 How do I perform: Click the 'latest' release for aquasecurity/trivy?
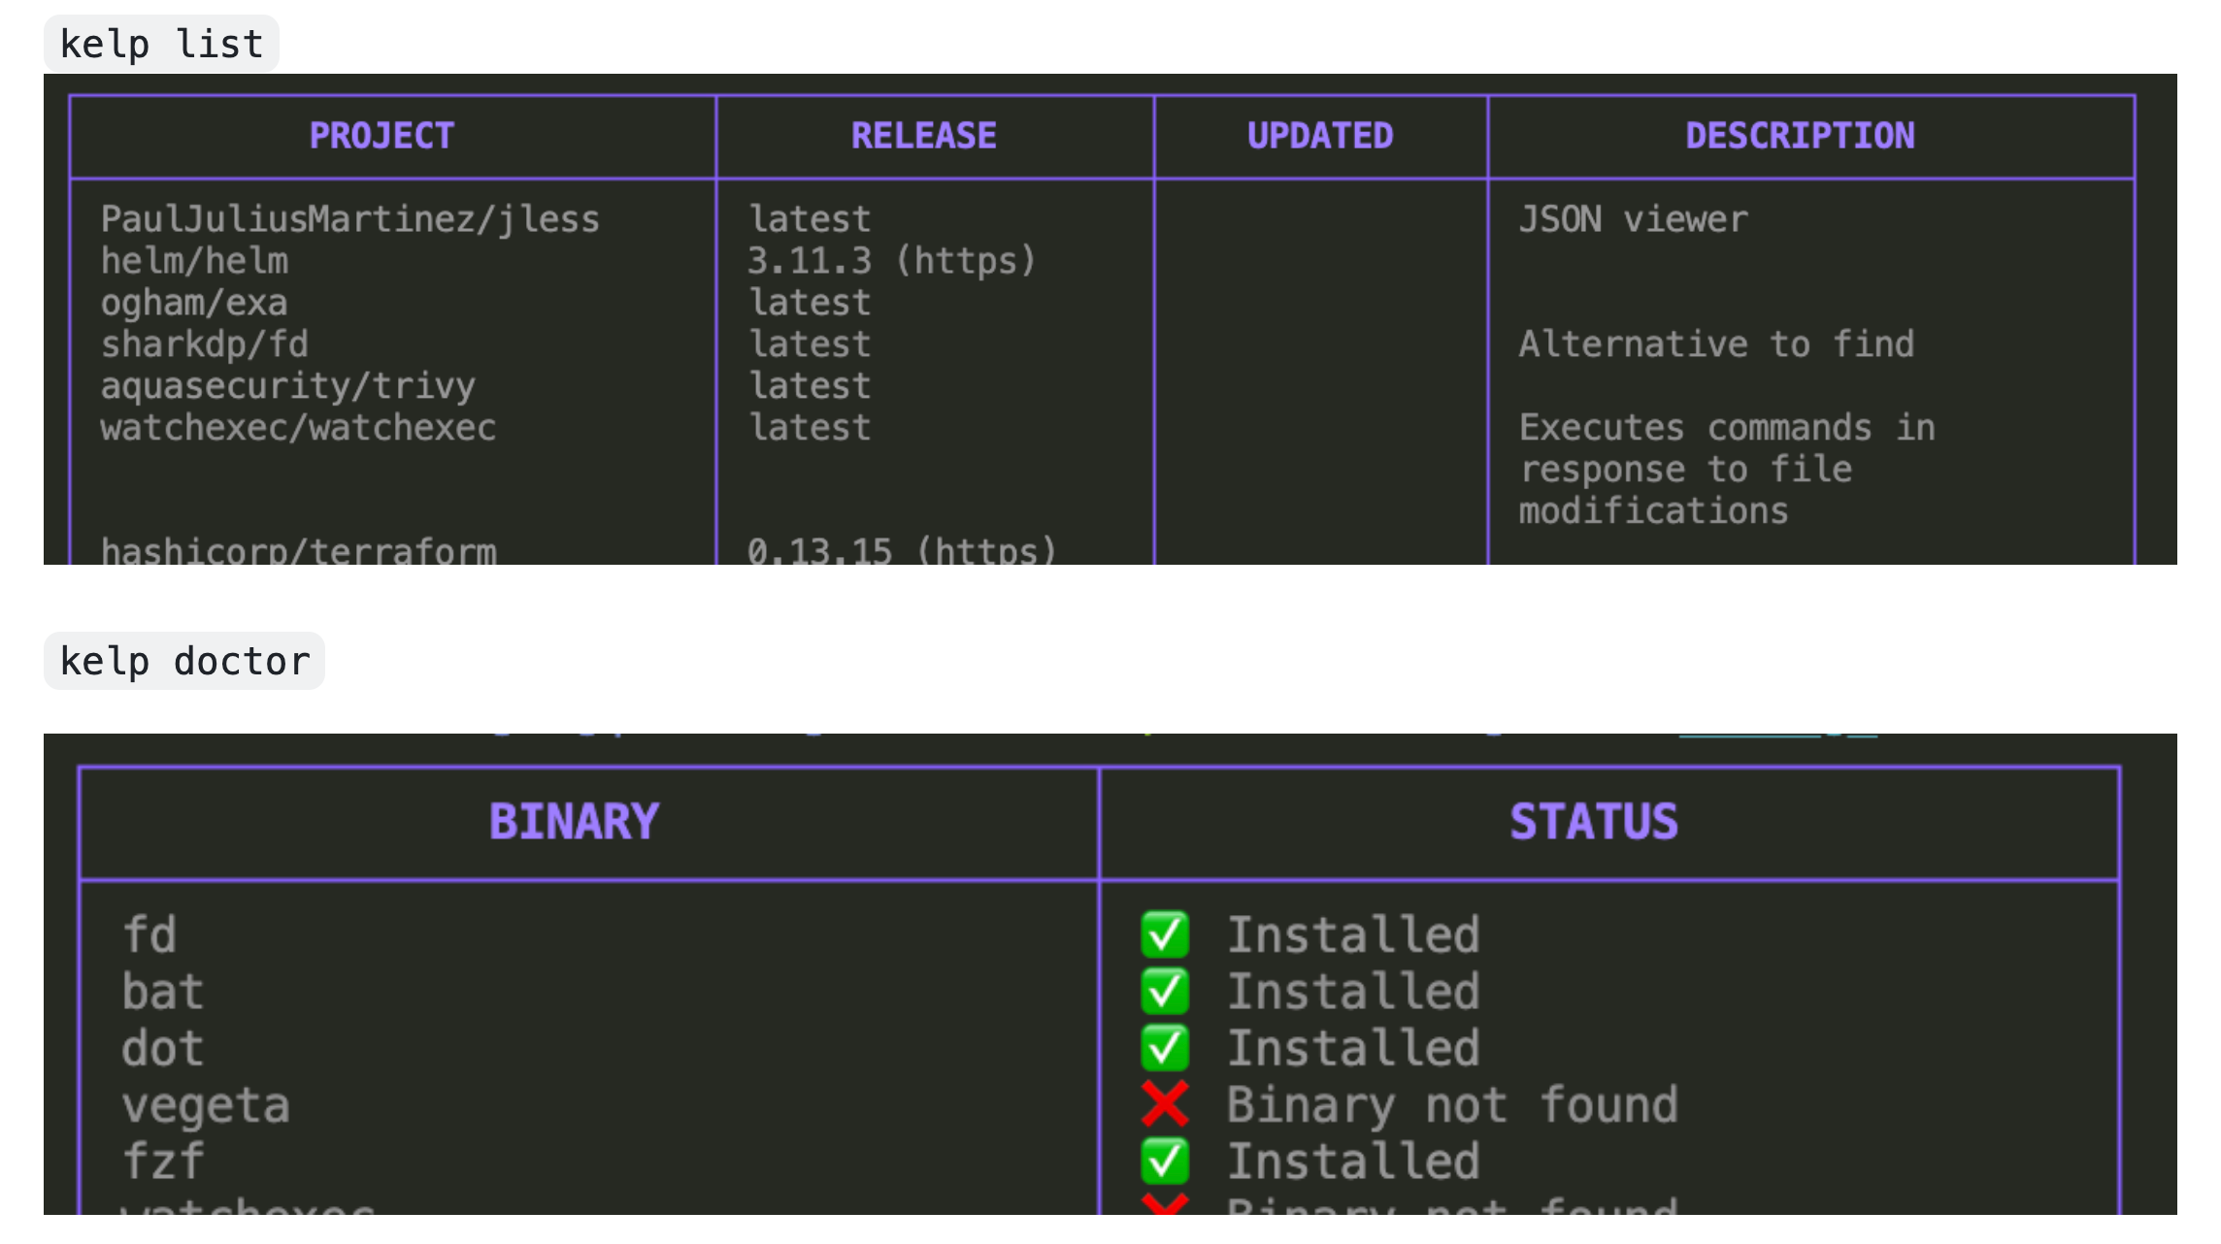point(810,386)
